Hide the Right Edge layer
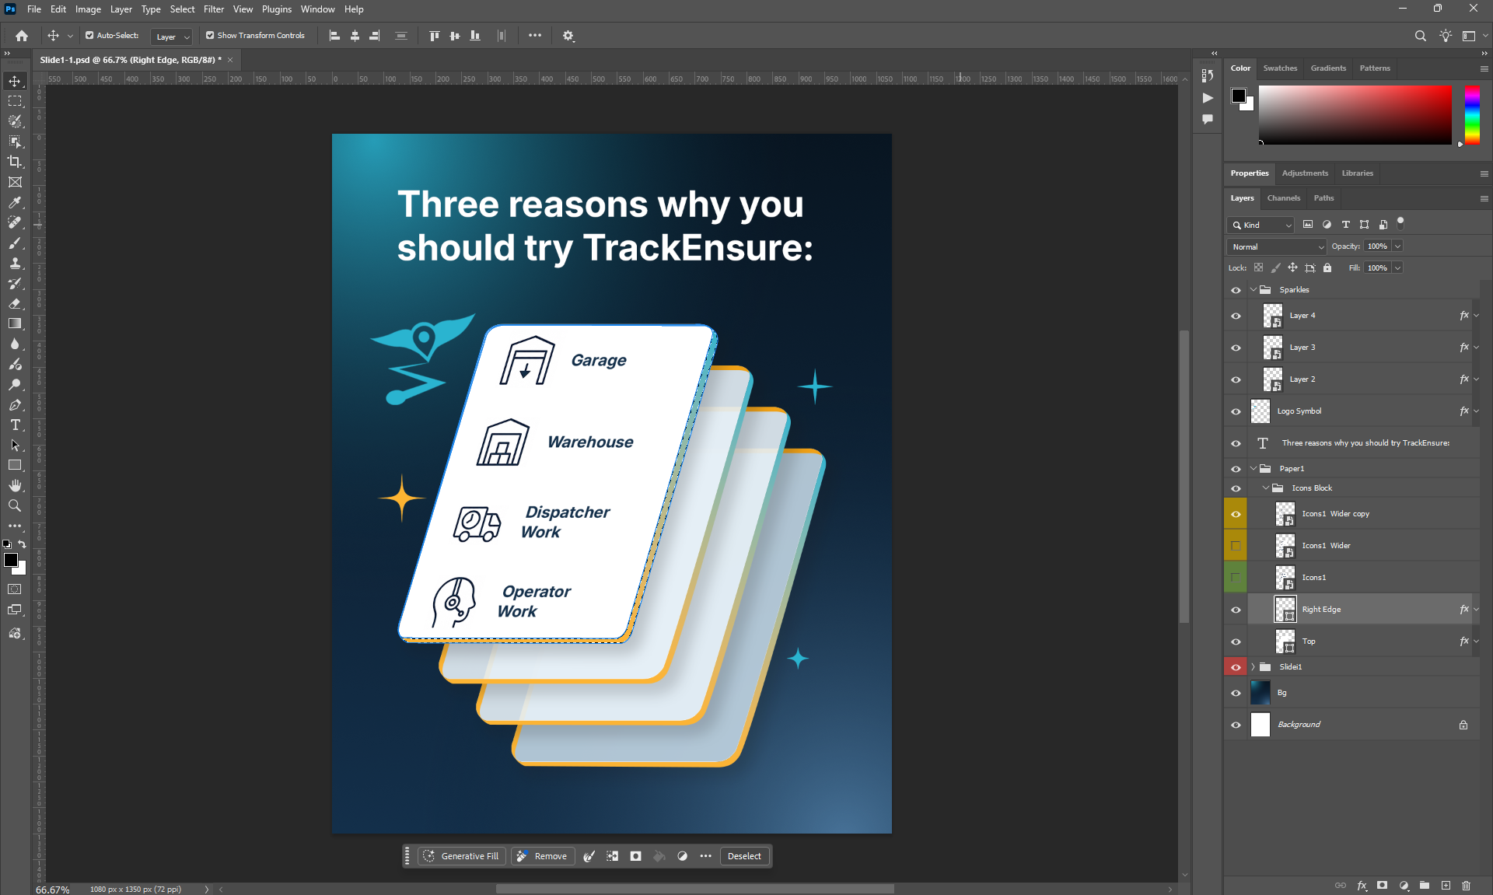Image resolution: width=1493 pixels, height=895 pixels. click(x=1236, y=610)
